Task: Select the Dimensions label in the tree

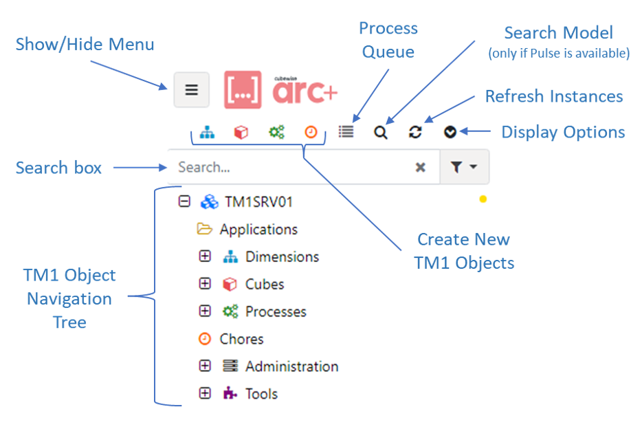Action: pos(282,256)
